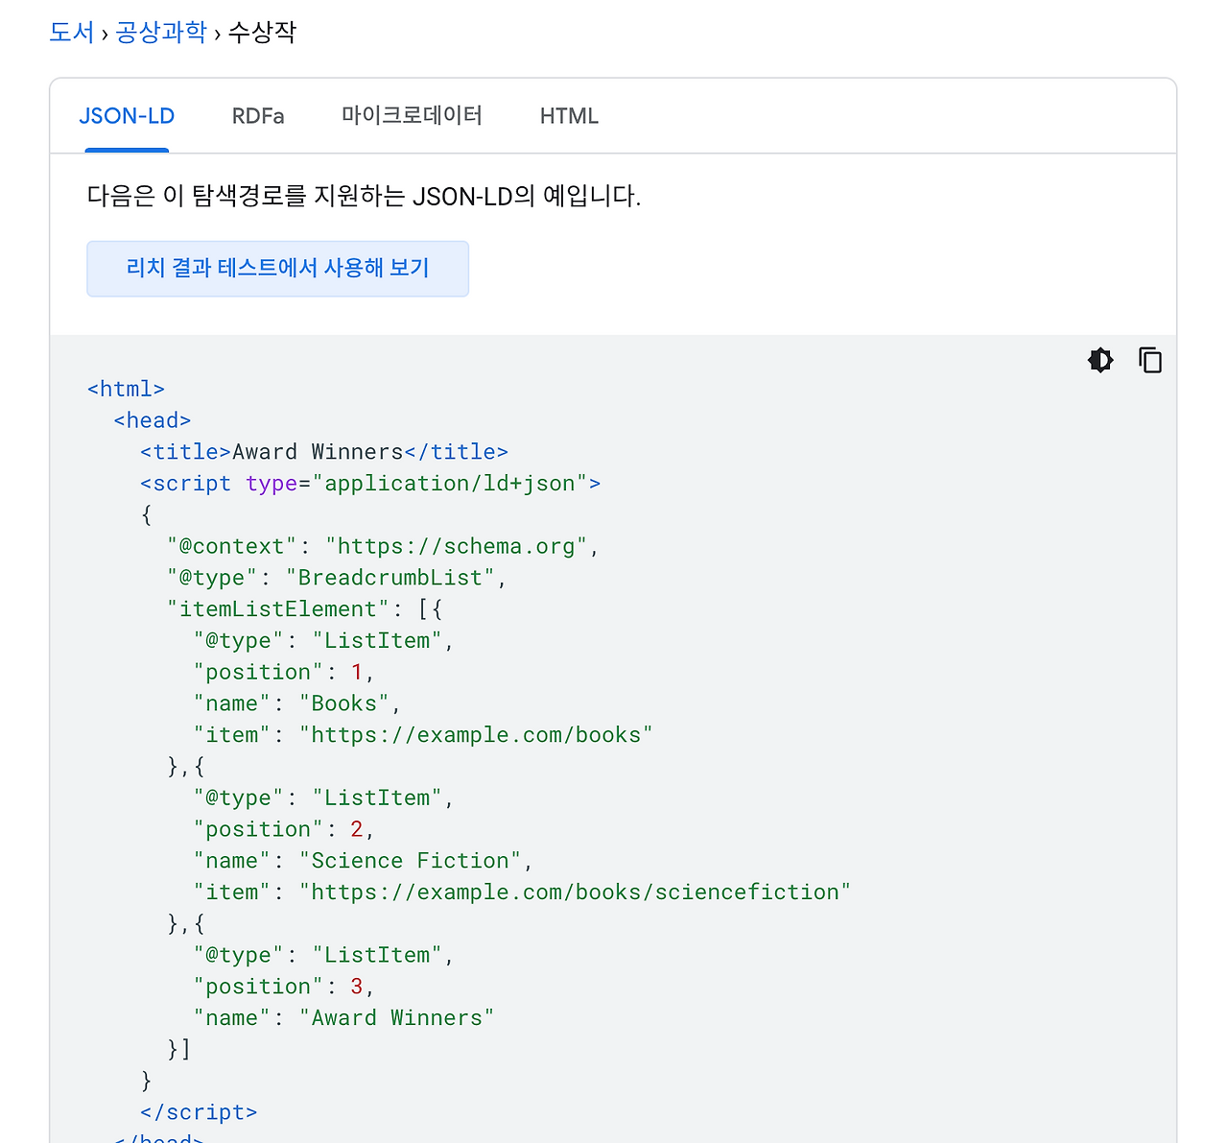Toggle dark code theme icon

point(1100,360)
